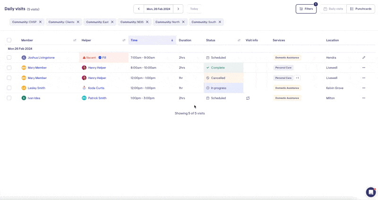The width and height of the screenshot is (378, 200).
Task: Sort by Helper column
Action: [x=124, y=40]
